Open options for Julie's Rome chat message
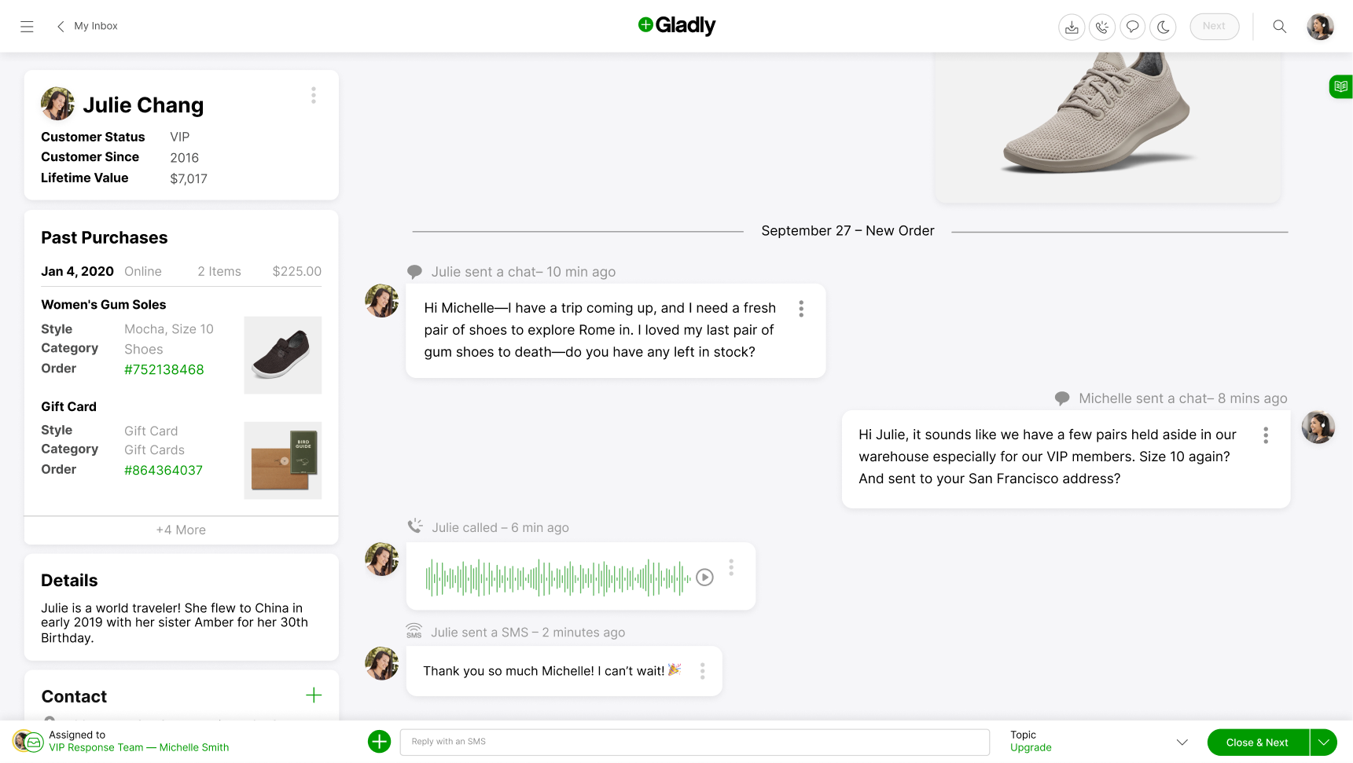This screenshot has height=763, width=1353. click(x=801, y=309)
